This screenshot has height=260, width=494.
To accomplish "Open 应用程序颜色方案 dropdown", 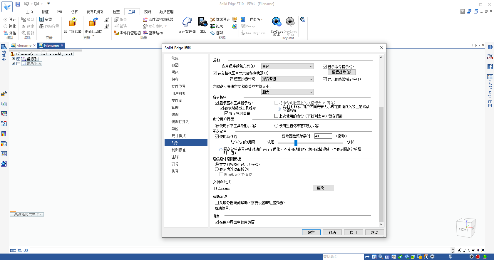I will pos(287,67).
